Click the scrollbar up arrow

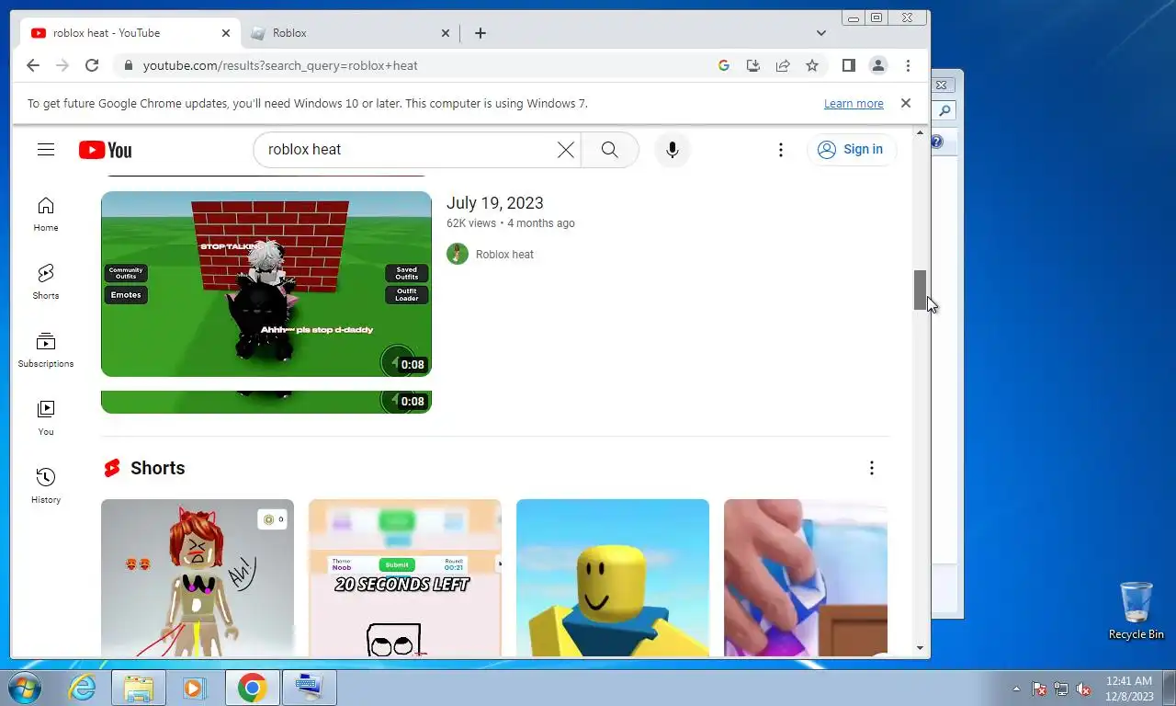[920, 134]
